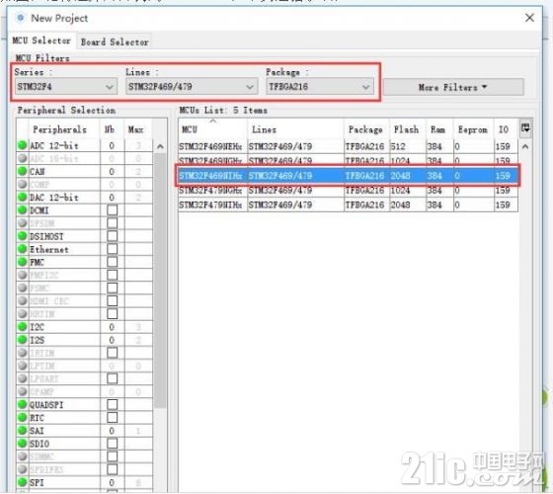Check the SDIO checkbox
The image size is (553, 494).
point(112,444)
